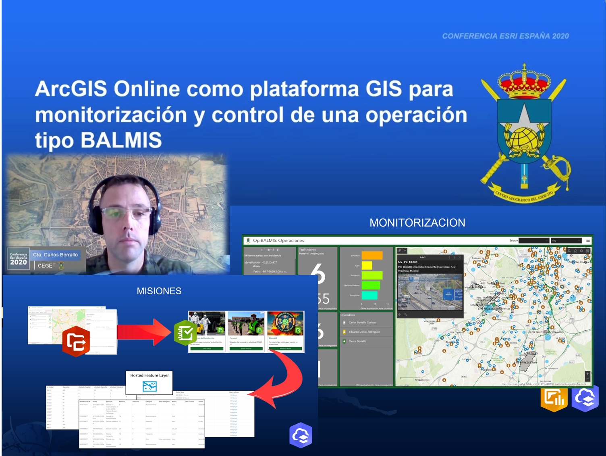The width and height of the screenshot is (606, 456).
Task: Select operator Eduardo Daniel Rodríguez
Action: click(x=364, y=332)
